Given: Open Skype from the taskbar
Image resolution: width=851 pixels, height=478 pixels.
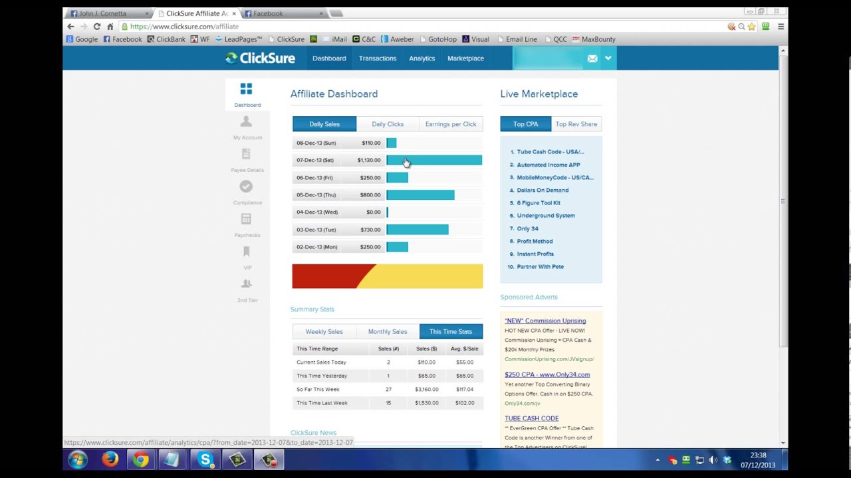Looking at the screenshot, I should coord(205,459).
